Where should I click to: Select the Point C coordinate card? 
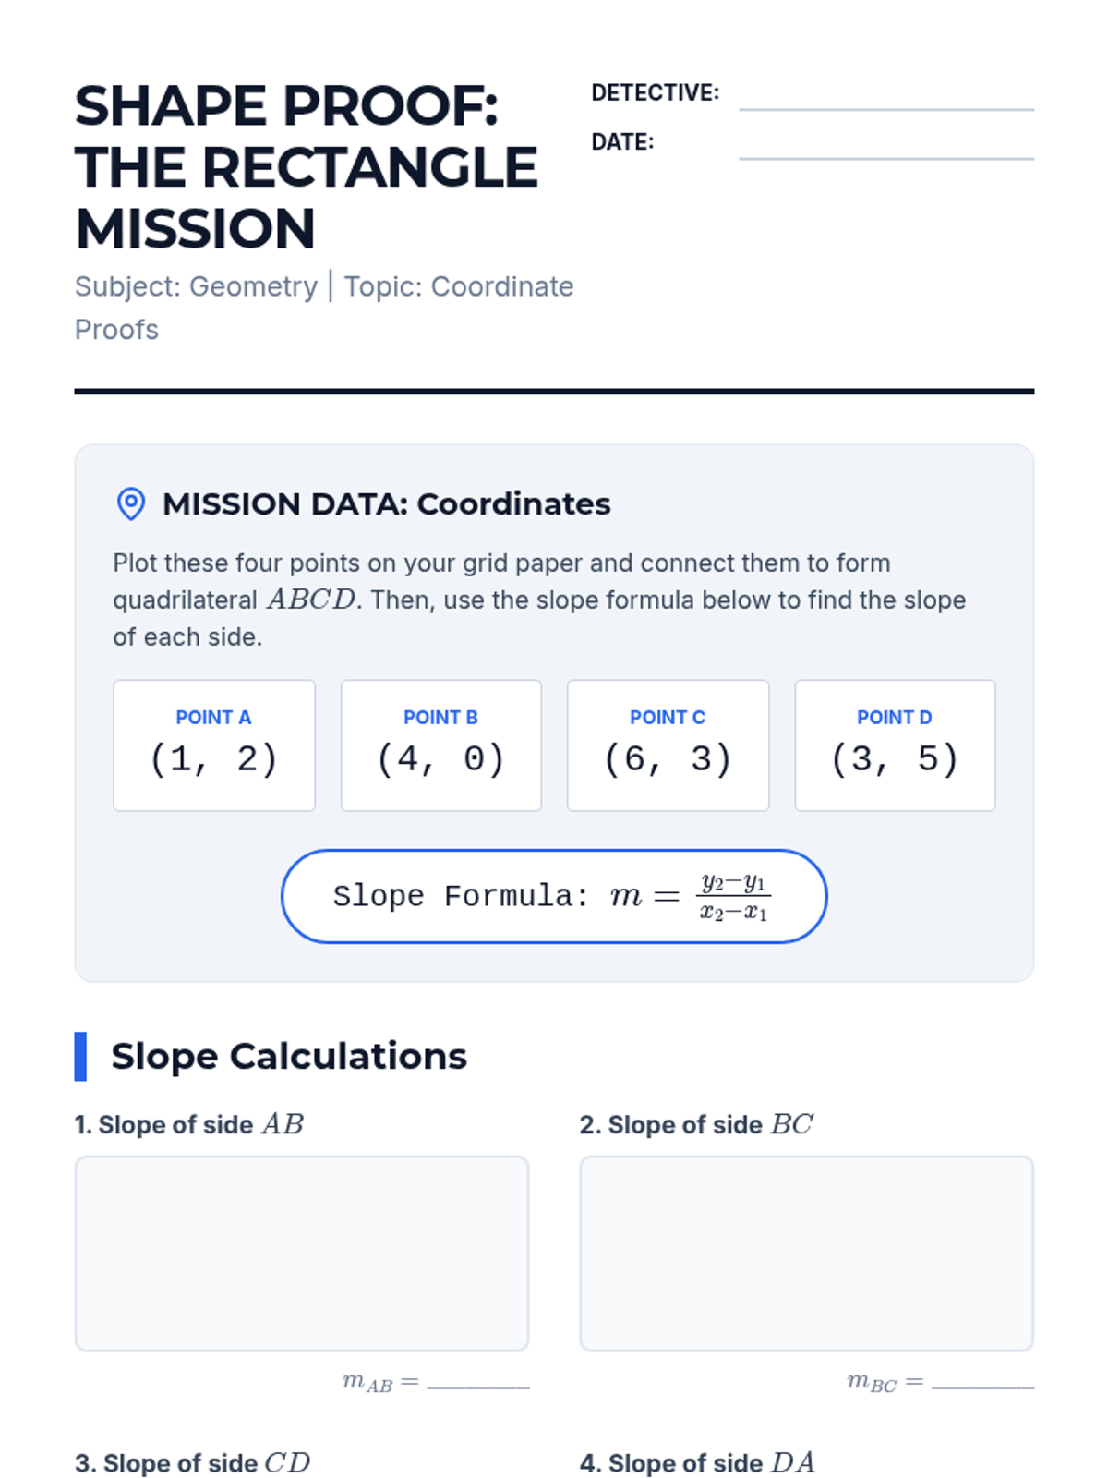[668, 745]
